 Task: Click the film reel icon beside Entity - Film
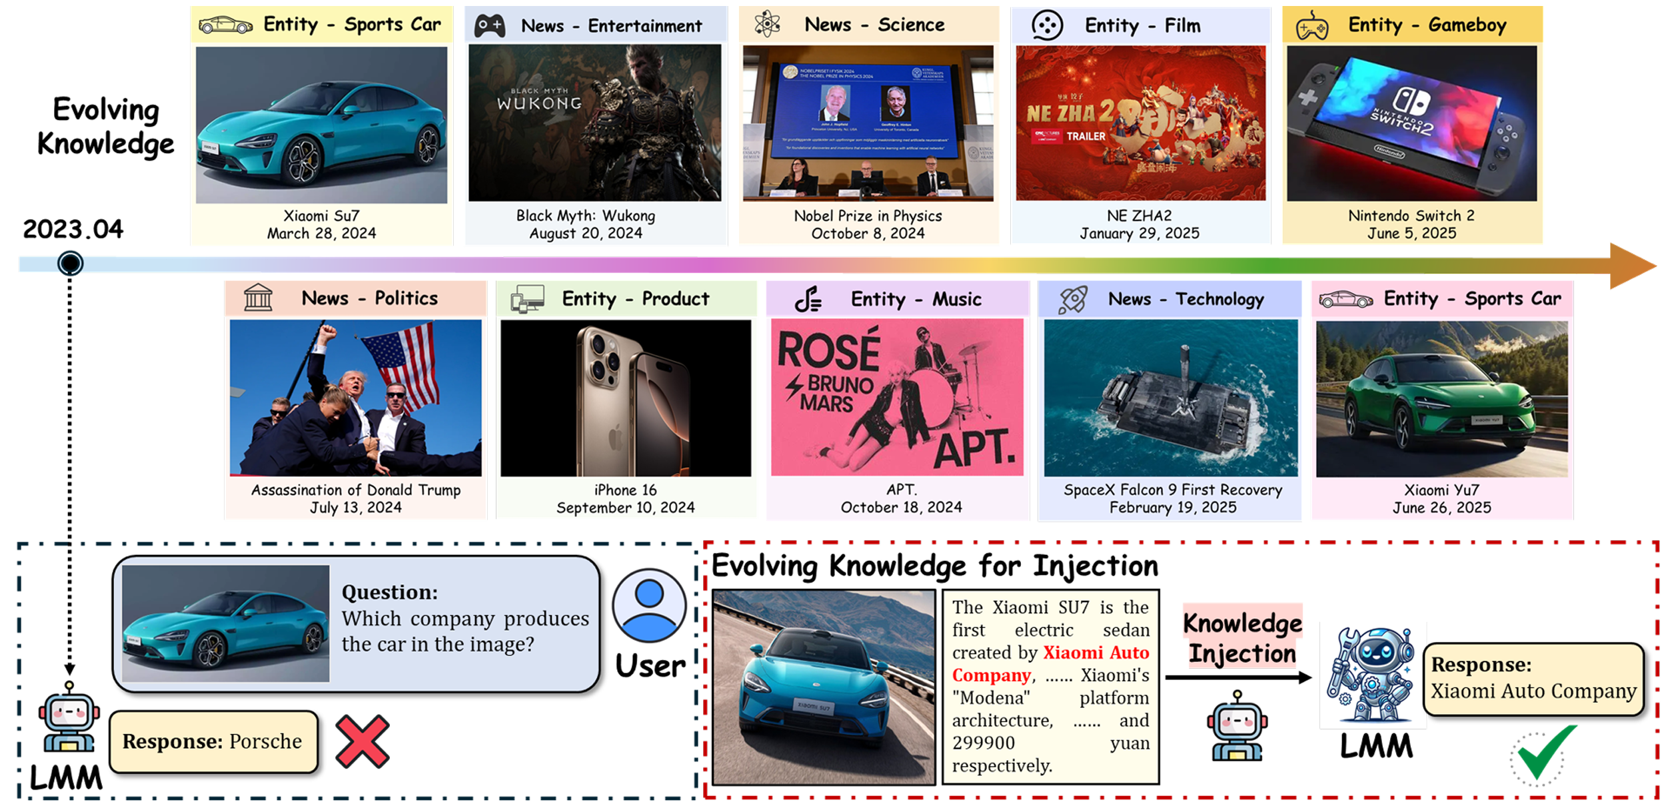click(x=1047, y=26)
